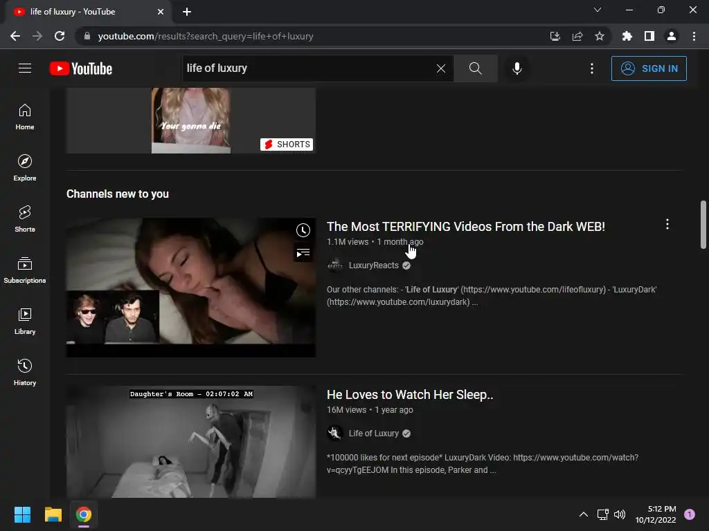Clear the search box with the X
The height and width of the screenshot is (531, 709).
pyautogui.click(x=441, y=68)
